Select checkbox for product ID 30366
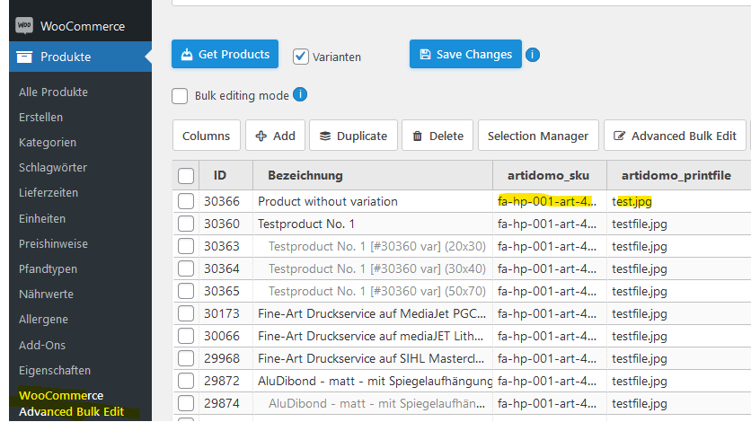 [x=186, y=201]
